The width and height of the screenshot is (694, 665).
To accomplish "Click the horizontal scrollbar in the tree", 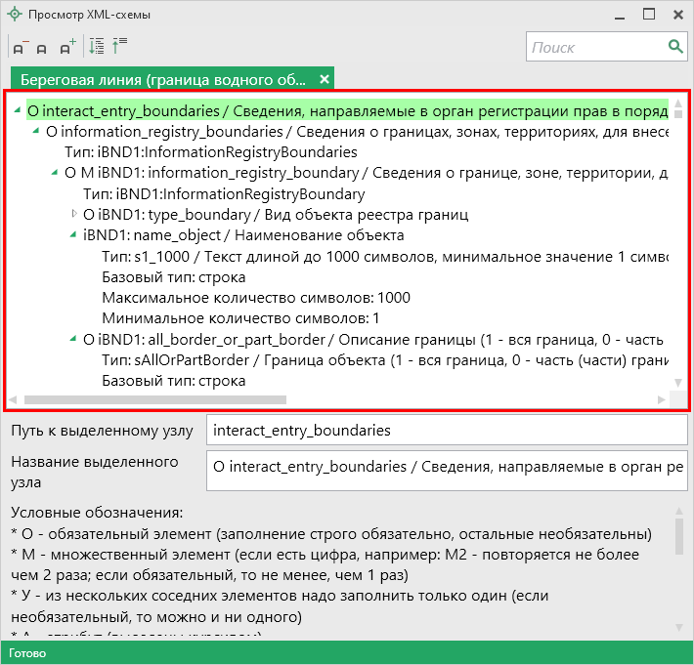I will coord(156,399).
